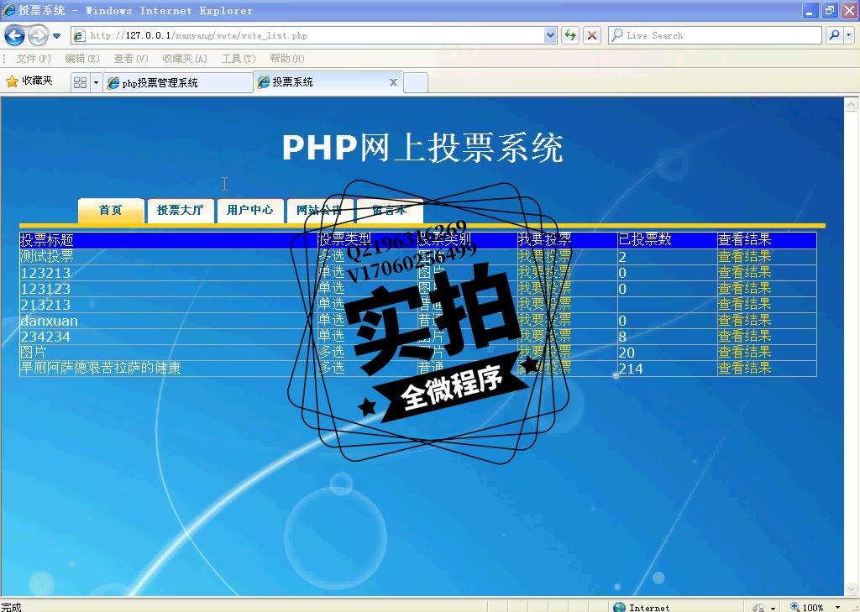
Task: Click 我要投票 in the 213213 row
Action: [x=544, y=304]
